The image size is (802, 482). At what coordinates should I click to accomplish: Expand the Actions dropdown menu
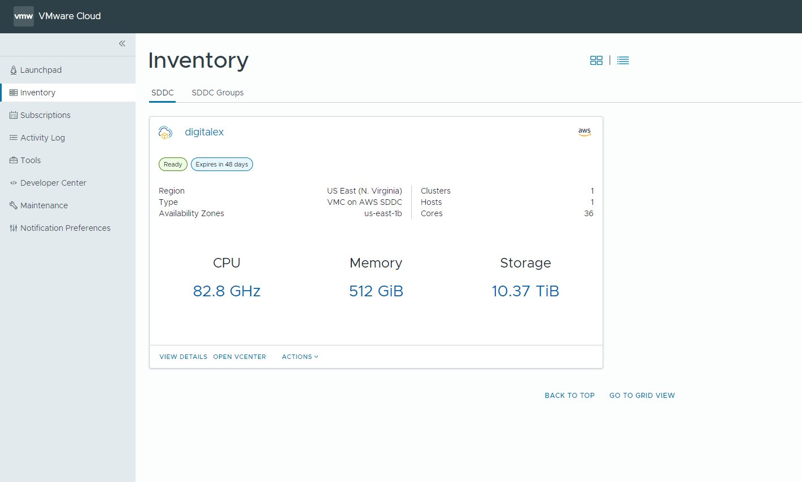pyautogui.click(x=300, y=357)
